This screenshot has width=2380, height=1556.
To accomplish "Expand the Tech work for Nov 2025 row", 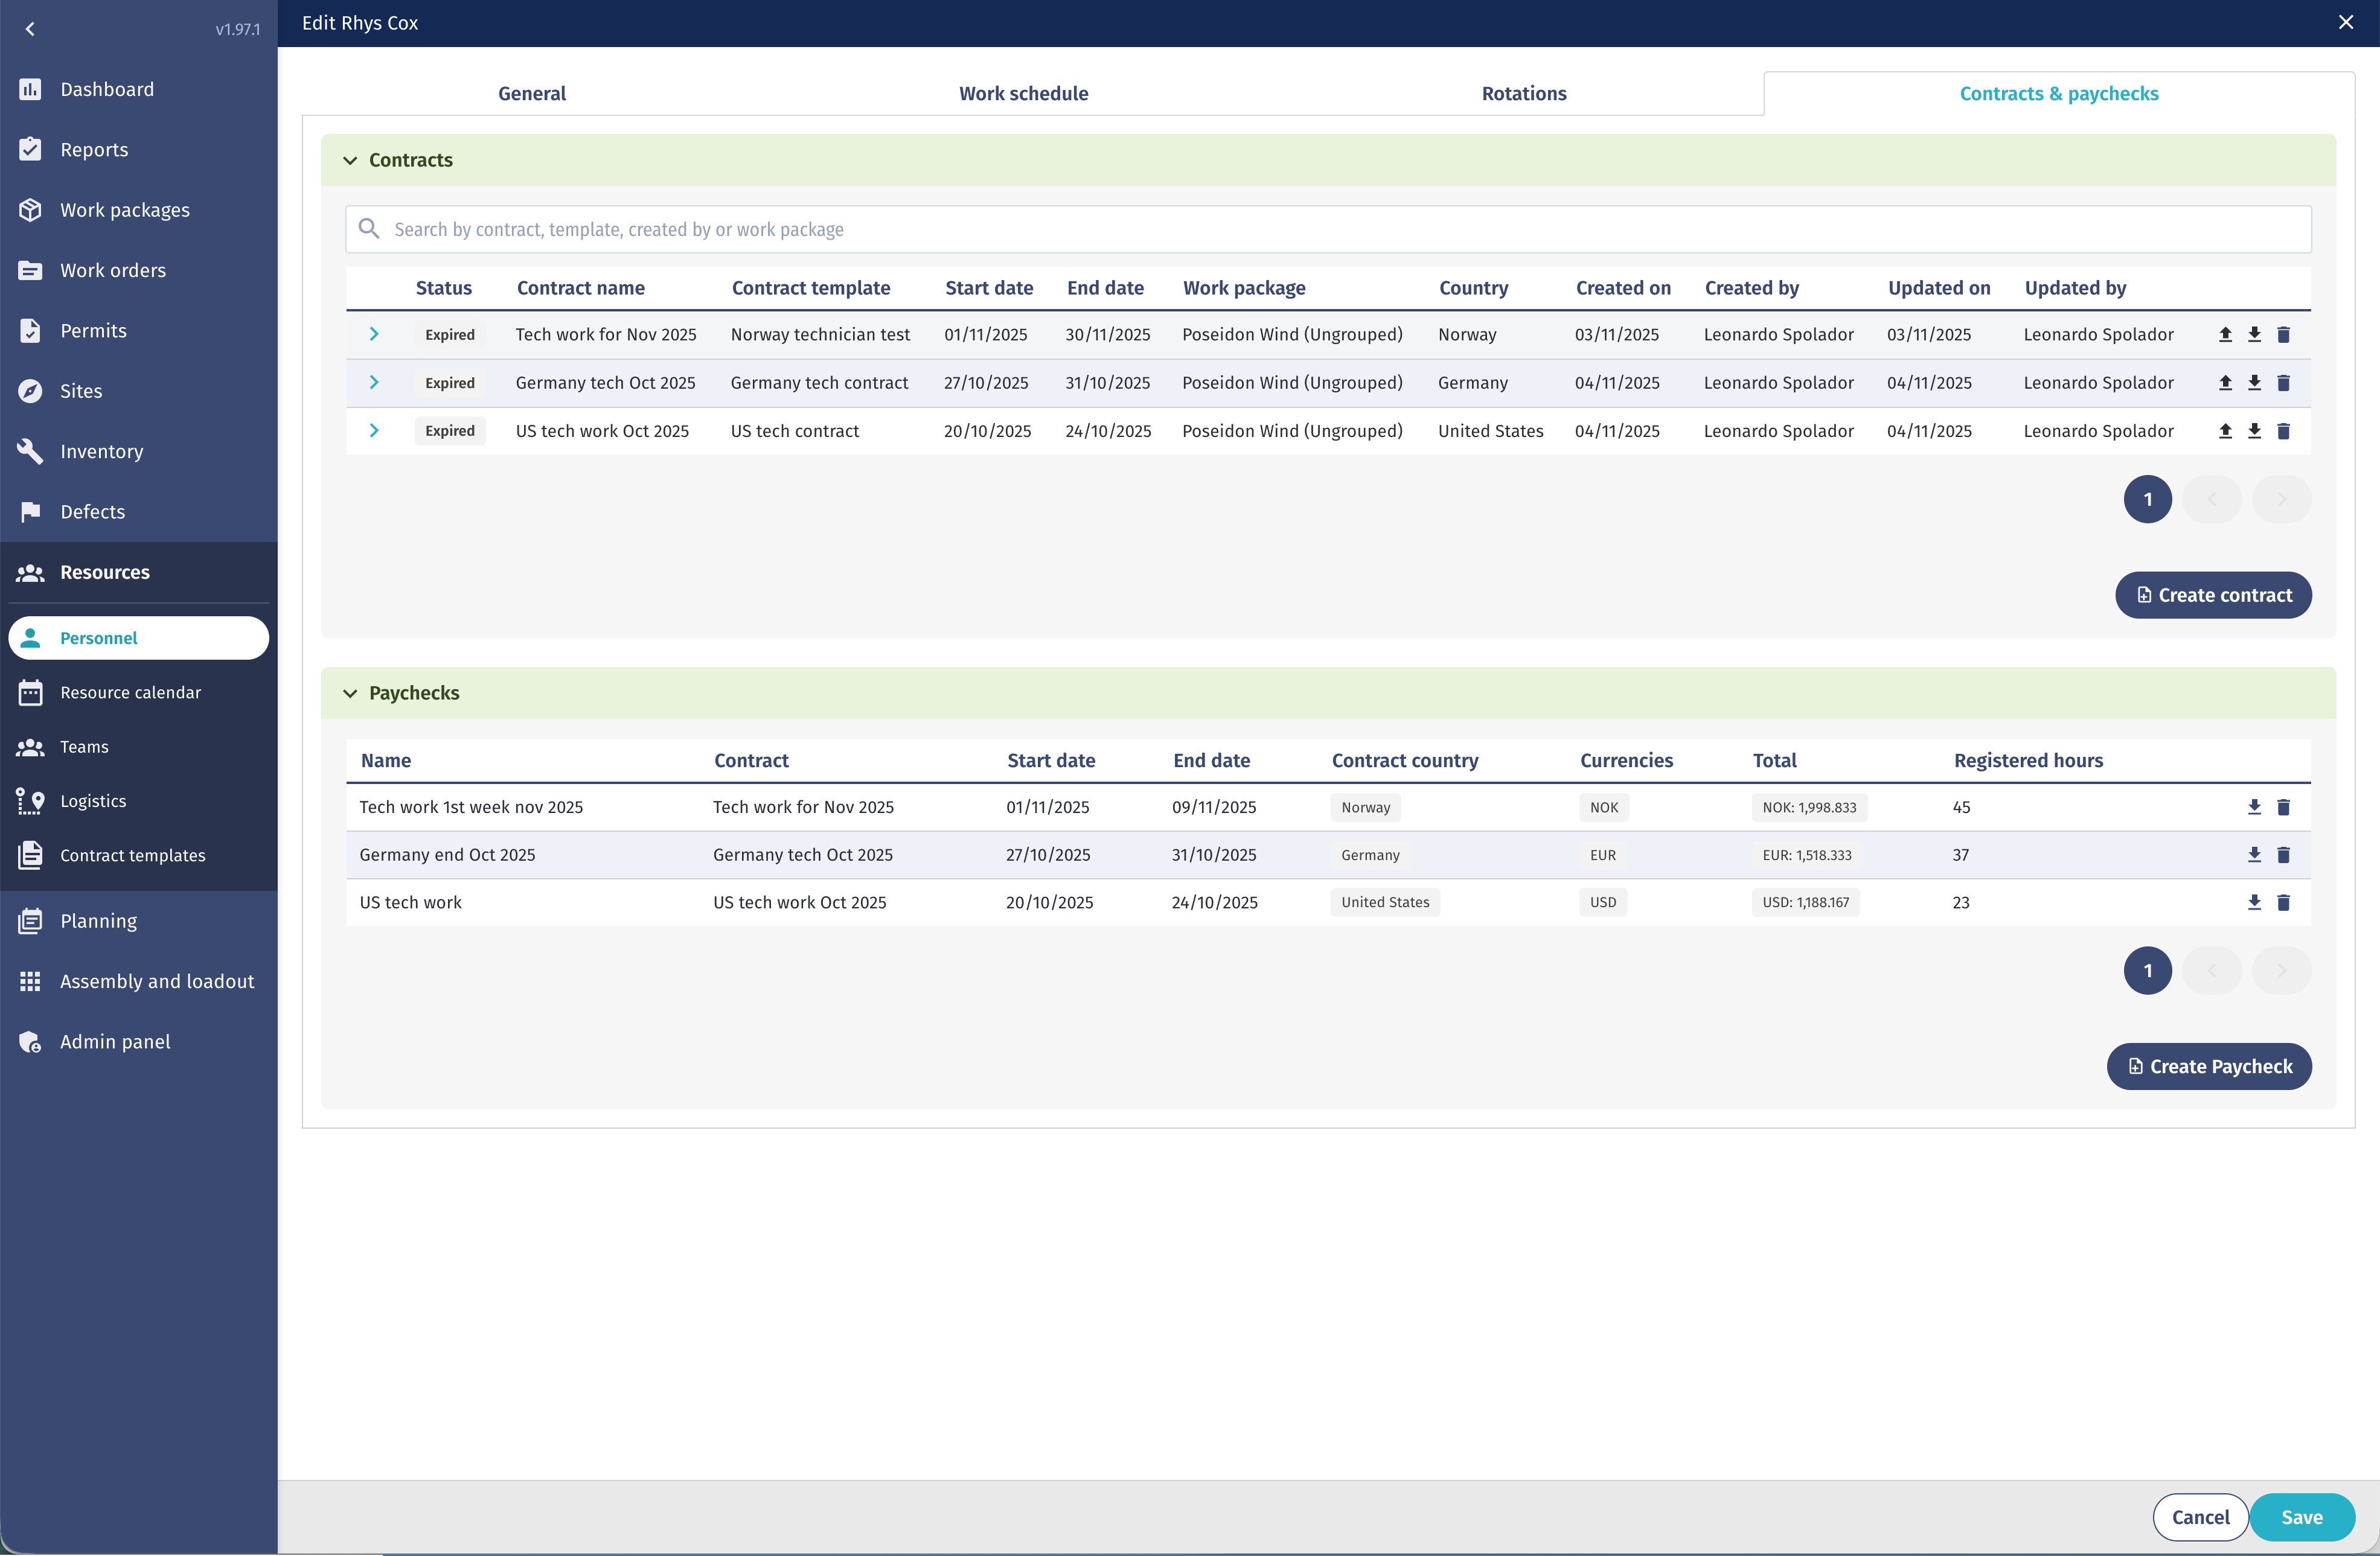I will coord(374,334).
